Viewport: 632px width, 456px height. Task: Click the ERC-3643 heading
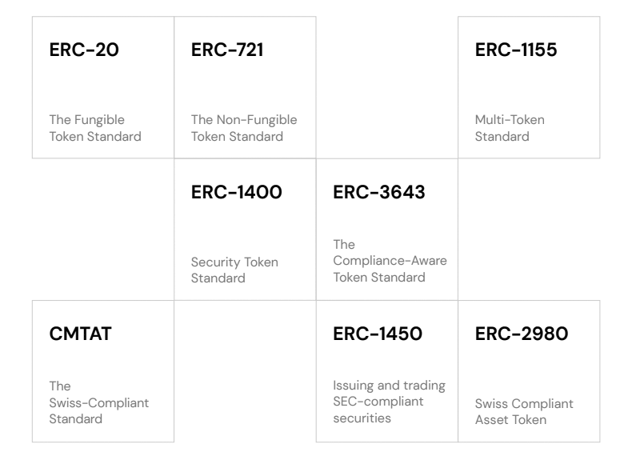point(379,192)
